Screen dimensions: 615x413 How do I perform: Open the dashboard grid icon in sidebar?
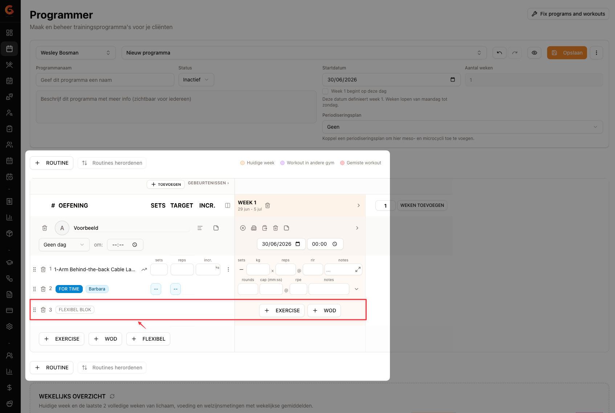click(9, 33)
